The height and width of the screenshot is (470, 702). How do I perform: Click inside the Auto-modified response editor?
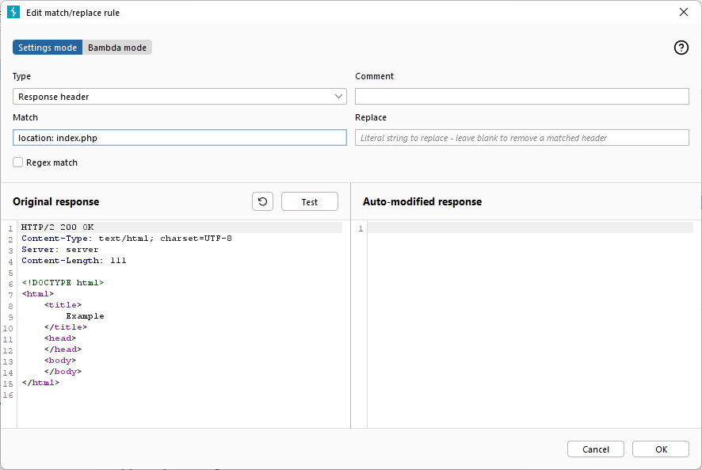[530, 323]
